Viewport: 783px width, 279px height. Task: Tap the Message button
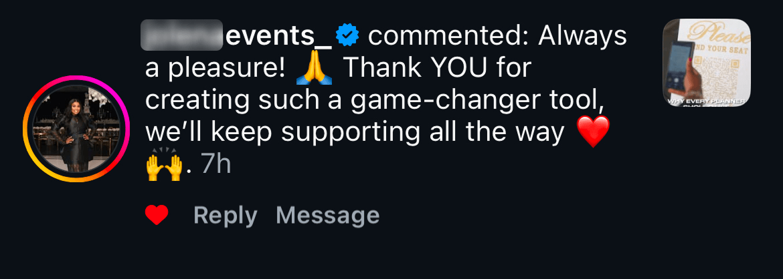(x=327, y=216)
